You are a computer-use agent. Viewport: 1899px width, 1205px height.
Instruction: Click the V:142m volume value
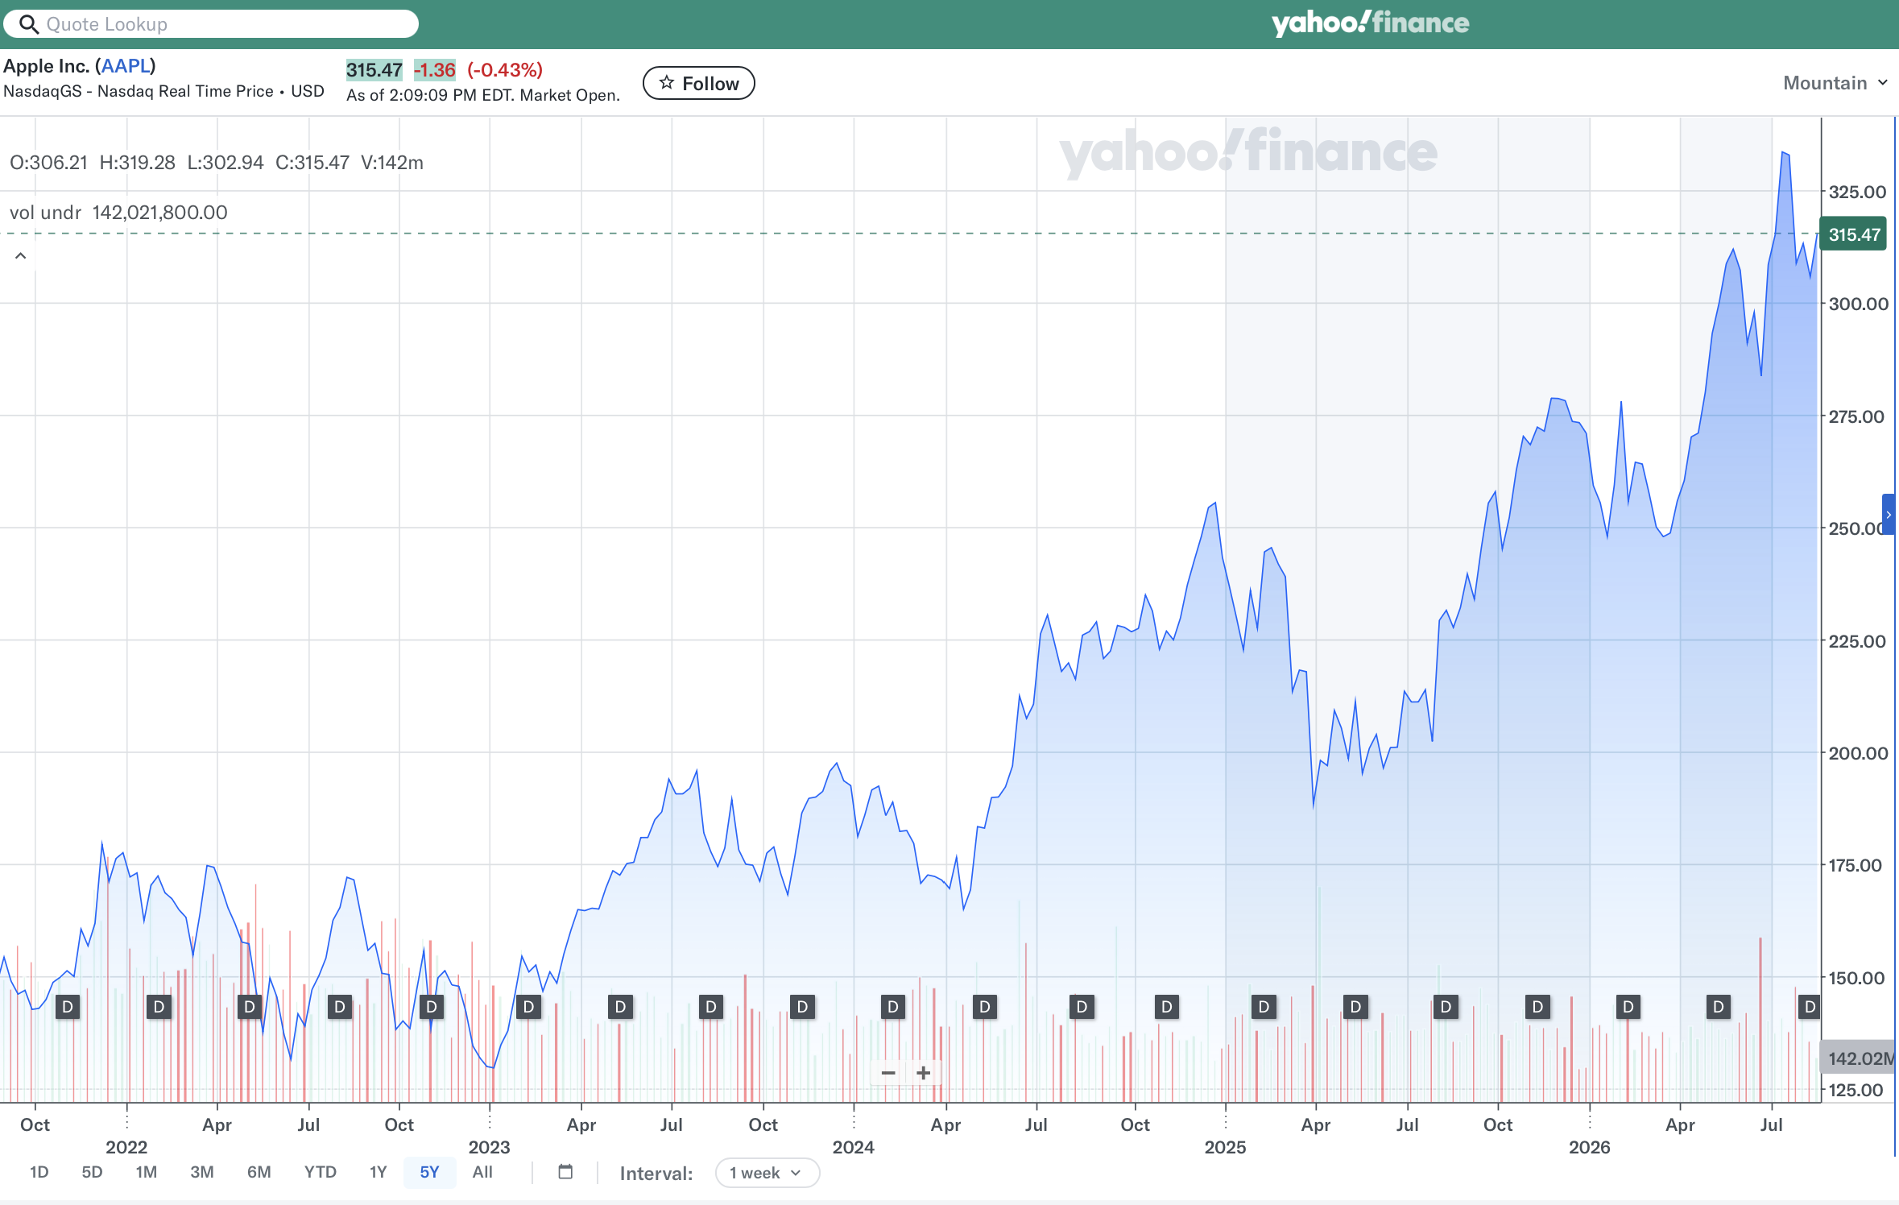392,163
